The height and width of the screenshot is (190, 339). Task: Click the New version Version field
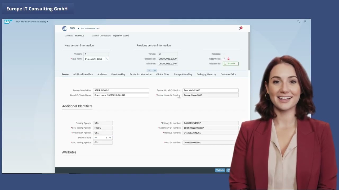click(x=96, y=54)
